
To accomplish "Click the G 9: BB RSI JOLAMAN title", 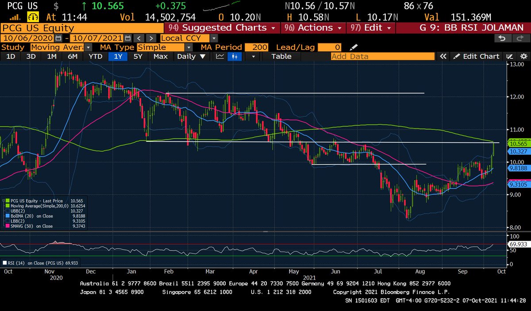I will 473,27.
